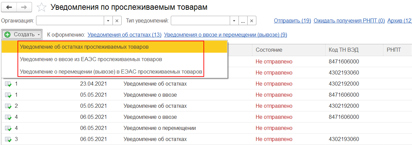
Task: Sort by the Состояние column header
Action: [x=289, y=50]
